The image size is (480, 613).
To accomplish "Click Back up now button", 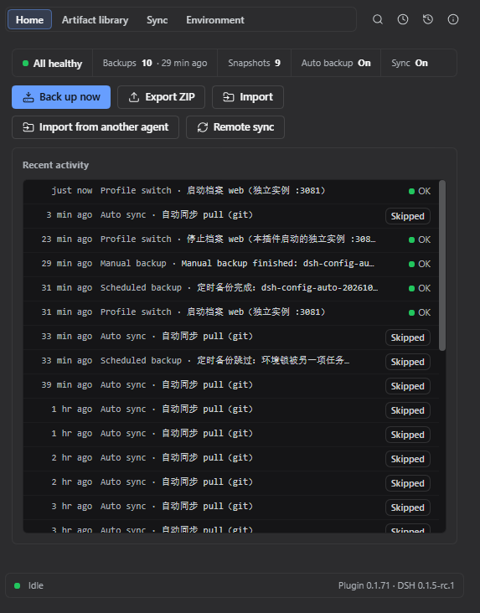I will coord(61,97).
